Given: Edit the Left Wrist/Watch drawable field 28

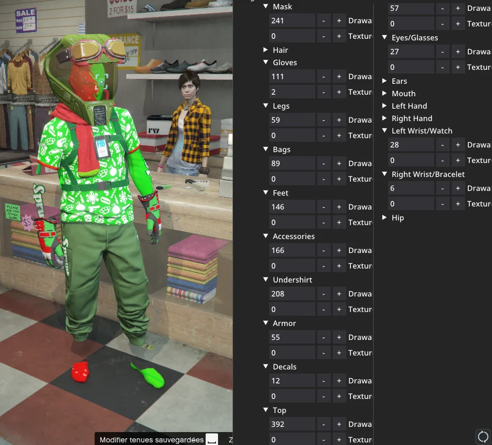Looking at the screenshot, I should 411,145.
